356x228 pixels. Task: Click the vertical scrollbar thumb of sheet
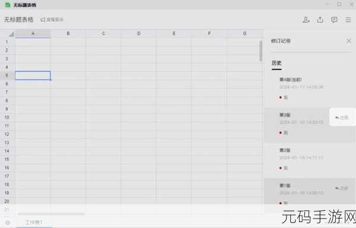[261, 51]
